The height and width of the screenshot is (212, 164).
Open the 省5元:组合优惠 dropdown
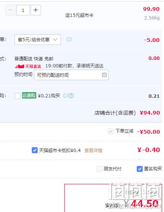(38, 40)
